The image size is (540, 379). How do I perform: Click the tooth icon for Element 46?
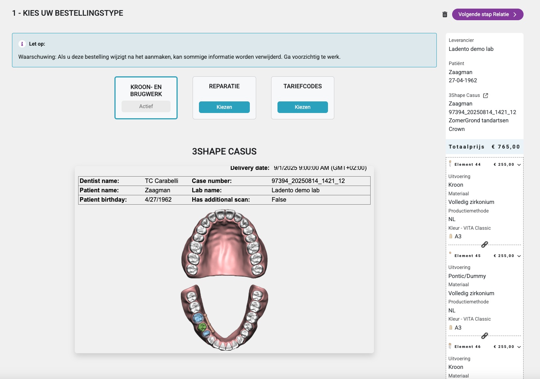point(450,346)
